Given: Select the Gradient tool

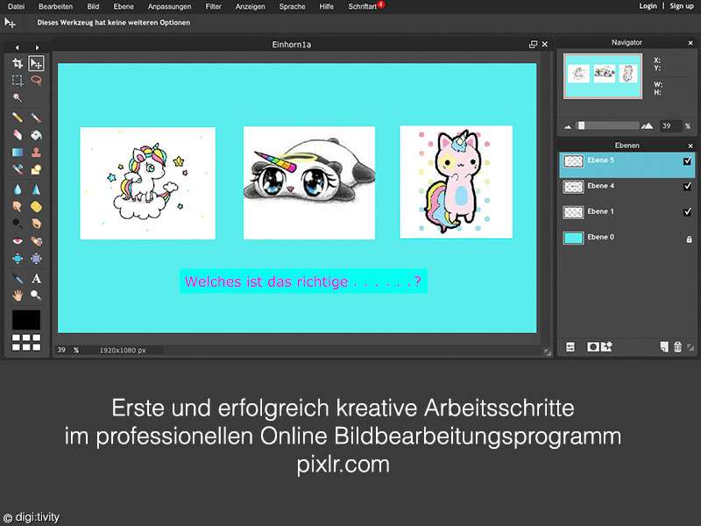Looking at the screenshot, I should [17, 153].
